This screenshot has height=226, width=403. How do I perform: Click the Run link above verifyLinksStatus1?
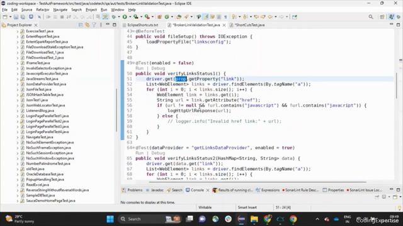tap(139, 68)
